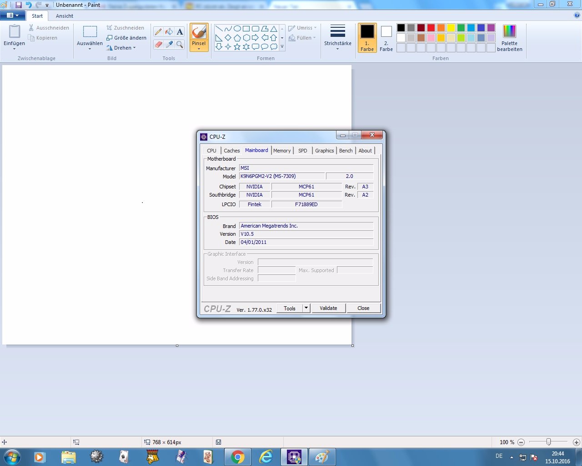The width and height of the screenshot is (582, 466).
Task: Select the Color picker eyedropper tool
Action: point(169,44)
